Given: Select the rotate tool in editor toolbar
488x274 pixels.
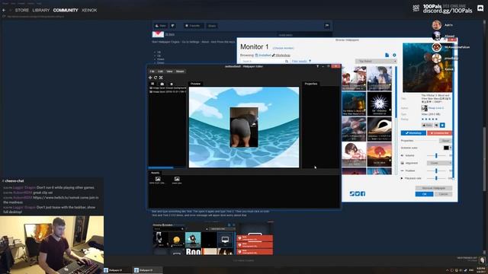Looking at the screenshot, I should point(156,78).
